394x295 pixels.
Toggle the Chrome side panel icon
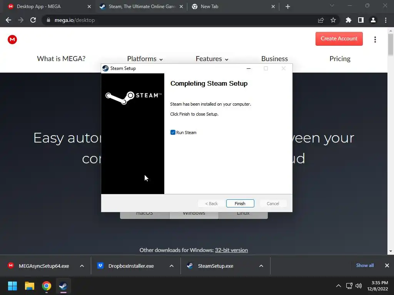pos(361,20)
